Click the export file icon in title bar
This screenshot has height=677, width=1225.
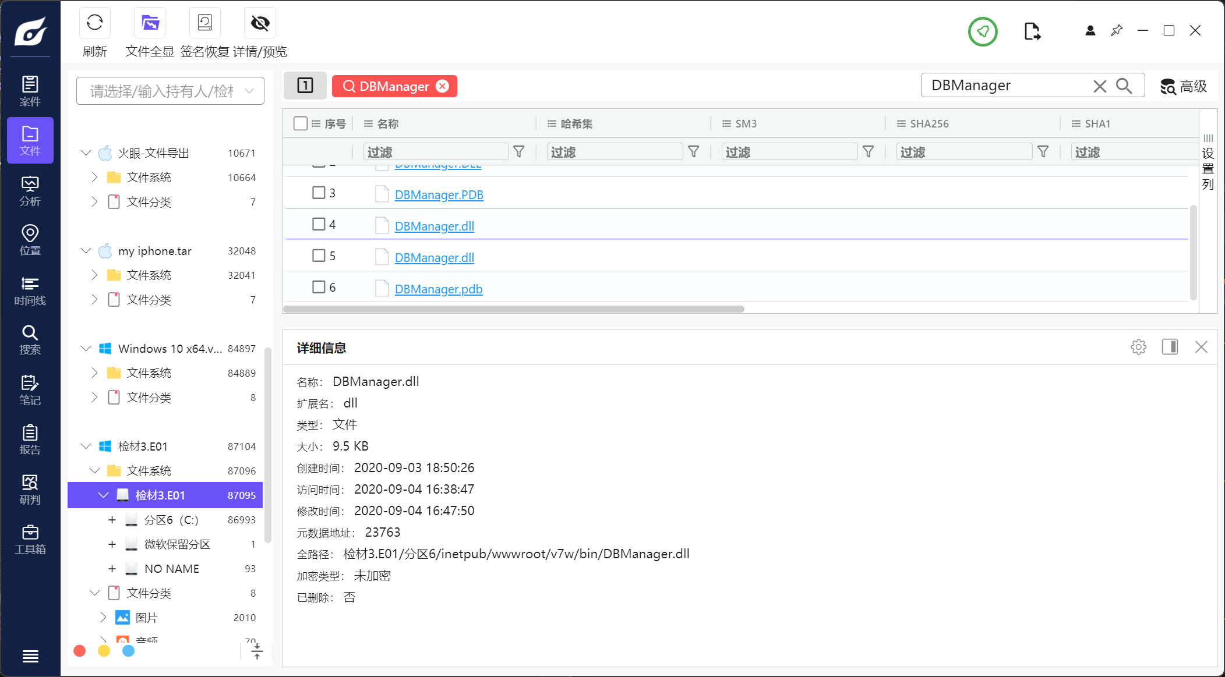(x=1032, y=31)
